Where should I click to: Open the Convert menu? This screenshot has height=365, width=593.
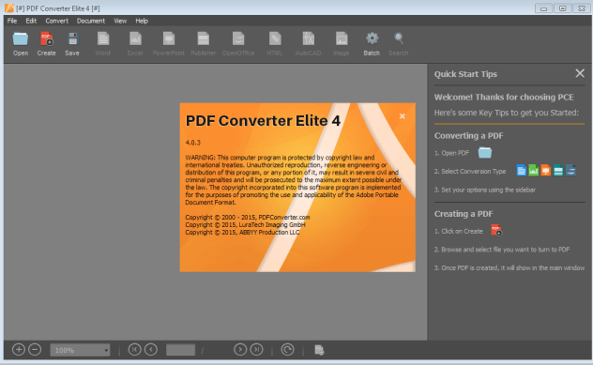(x=56, y=21)
